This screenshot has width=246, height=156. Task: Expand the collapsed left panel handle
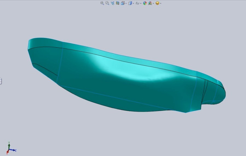click(1, 81)
